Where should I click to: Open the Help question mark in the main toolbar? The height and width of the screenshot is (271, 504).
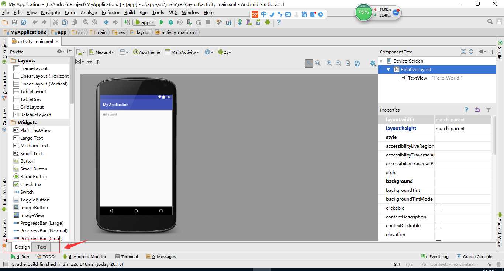click(x=279, y=22)
